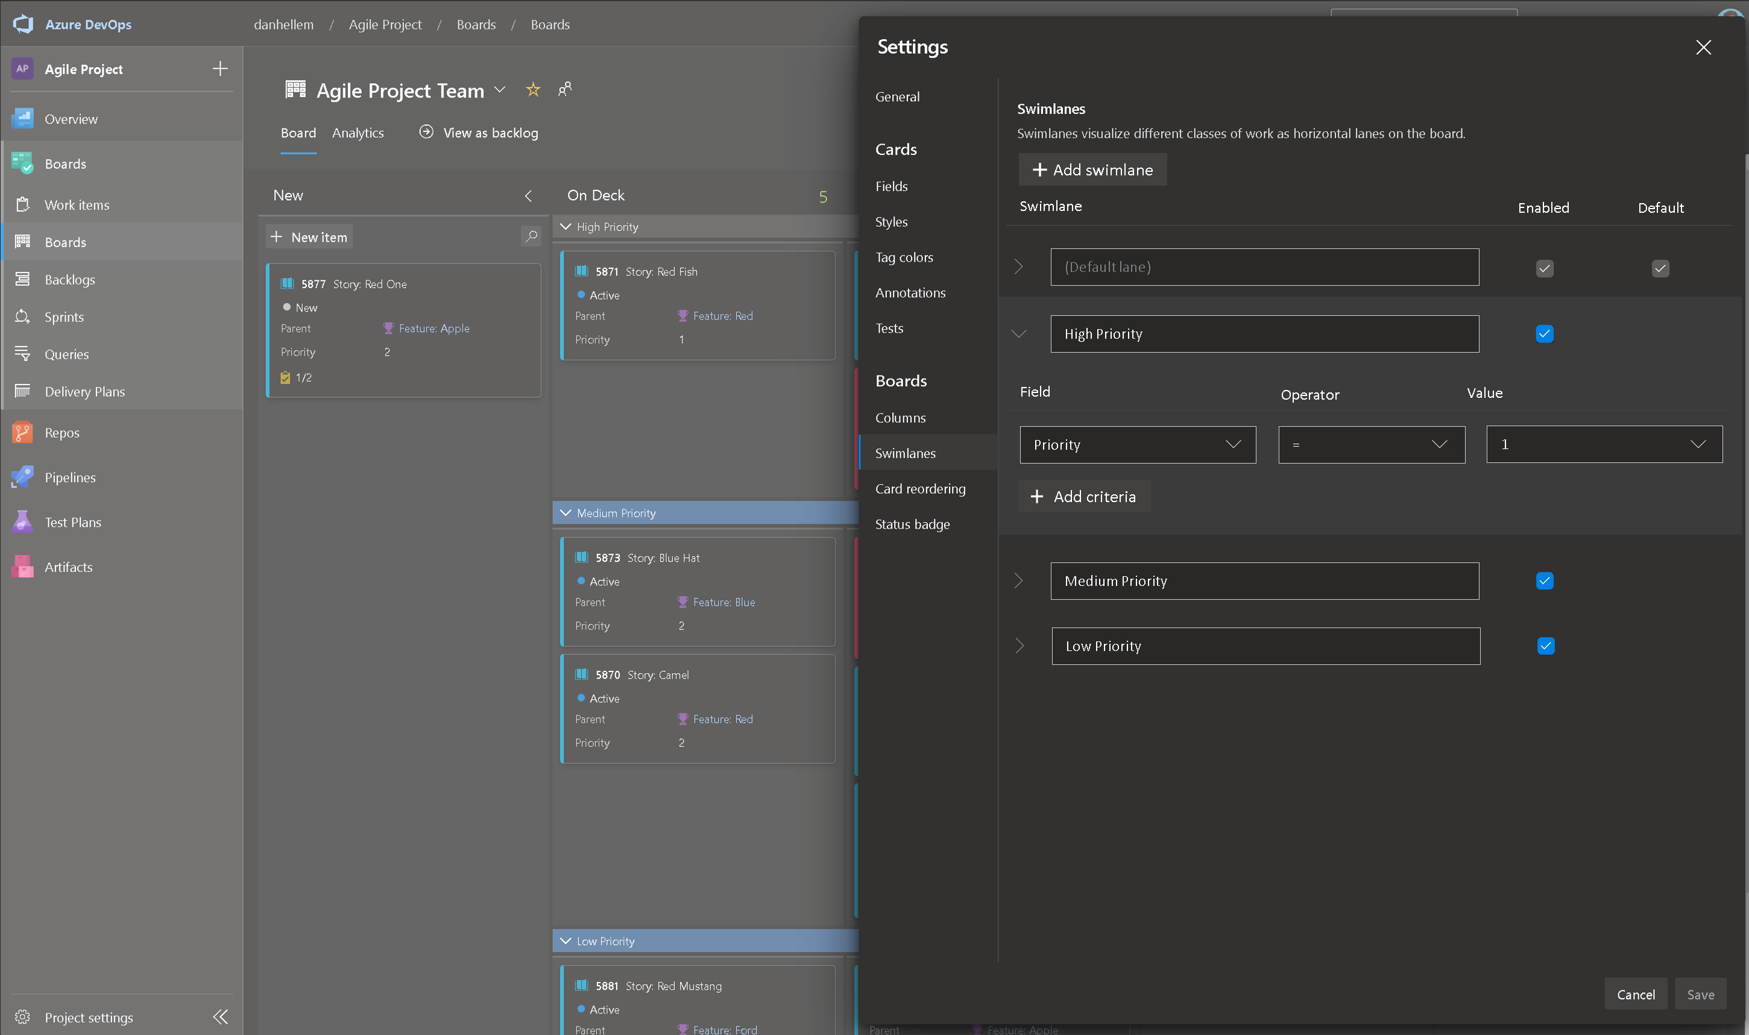This screenshot has height=1035, width=1749.
Task: Expand the Medium Priority swimlane settings row
Action: [1019, 580]
